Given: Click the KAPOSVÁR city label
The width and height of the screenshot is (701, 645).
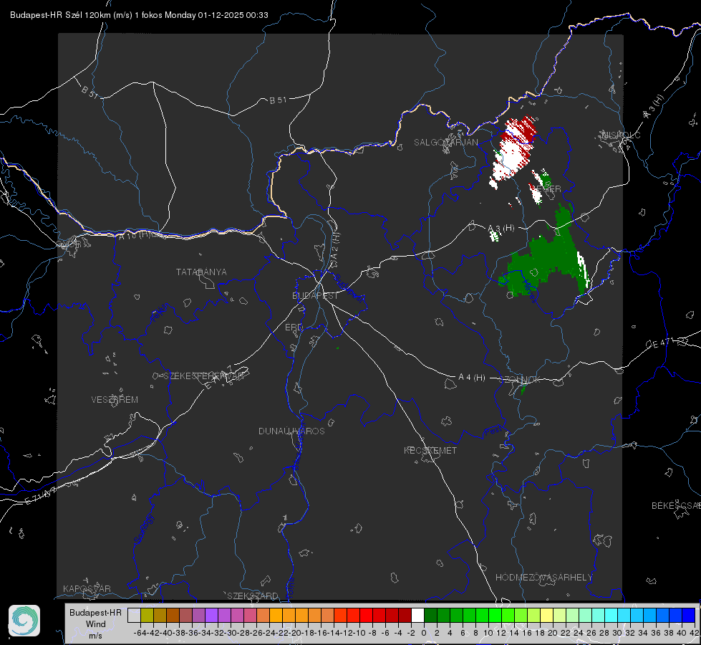Looking at the screenshot, I should pyautogui.click(x=87, y=588).
